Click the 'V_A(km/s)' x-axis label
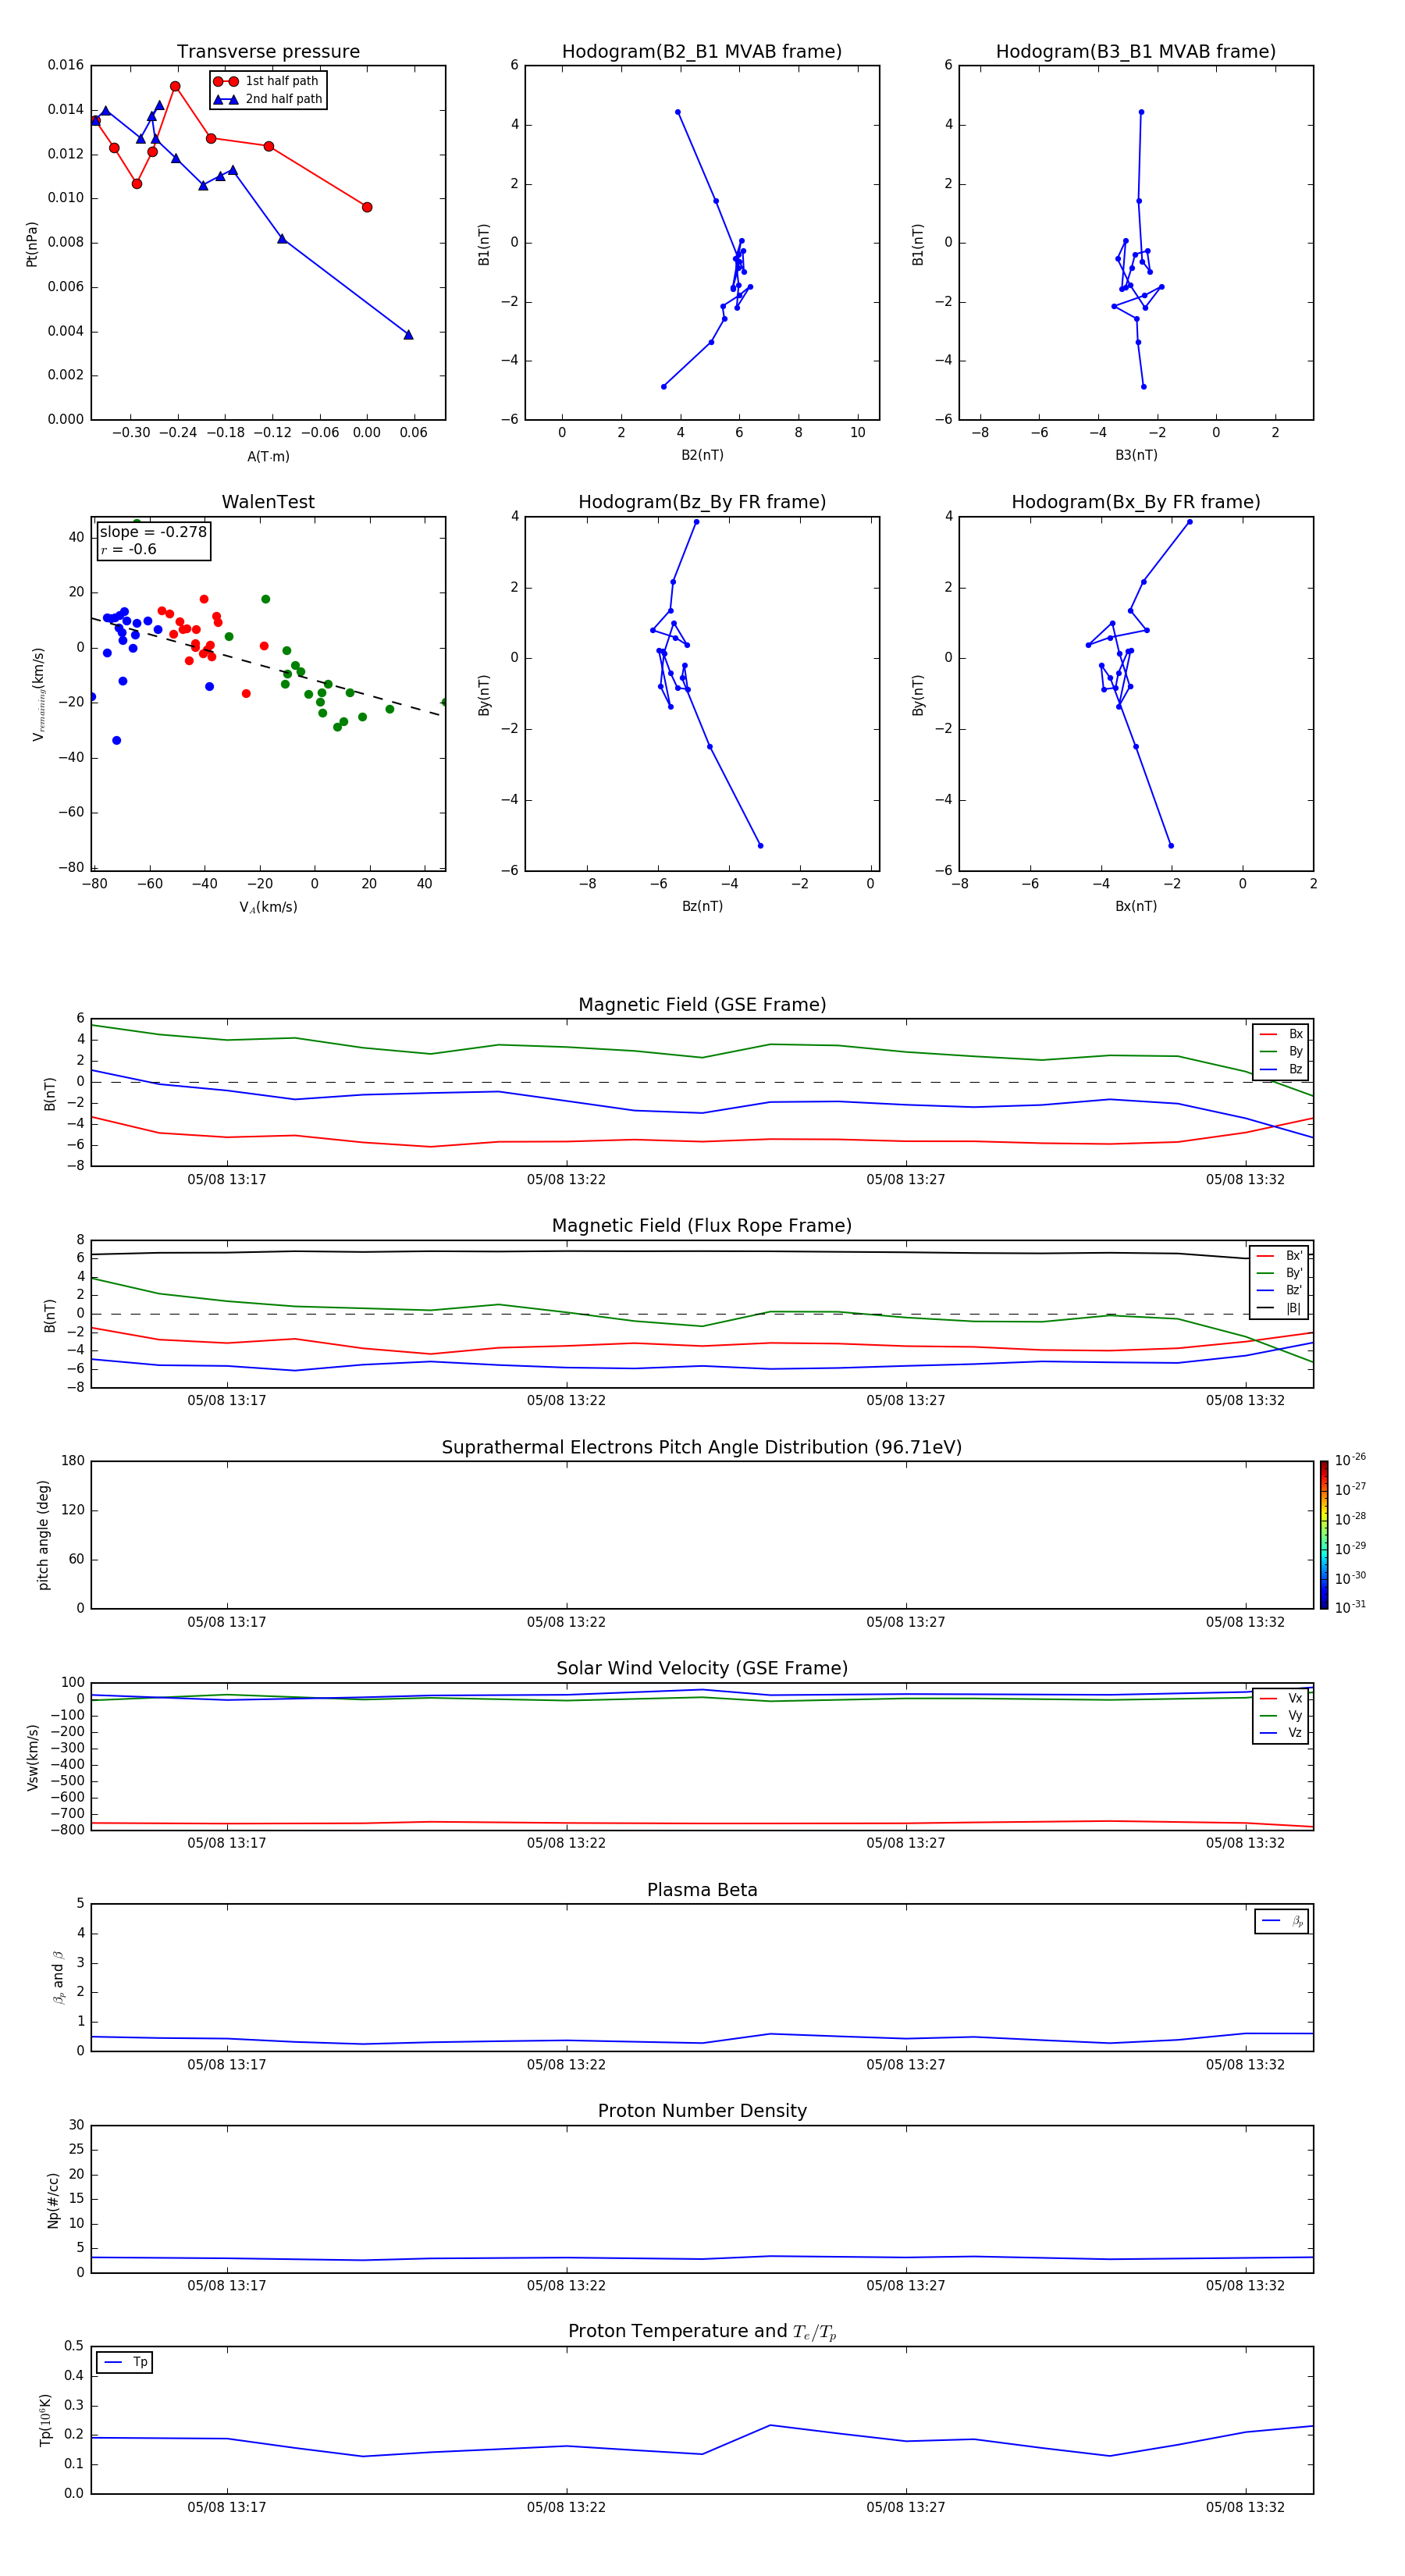This screenshot has width=1405, height=2576. pos(268,907)
